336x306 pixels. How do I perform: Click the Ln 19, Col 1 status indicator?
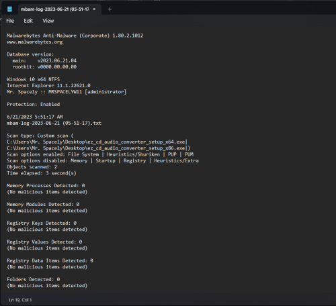click(x=20, y=300)
